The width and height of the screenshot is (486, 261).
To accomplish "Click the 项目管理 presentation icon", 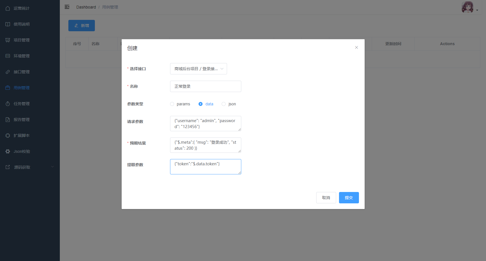I will (8, 40).
